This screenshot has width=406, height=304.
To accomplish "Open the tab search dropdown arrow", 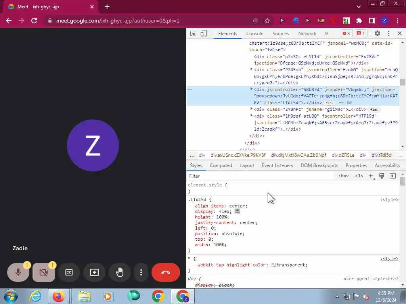I will pyautogui.click(x=358, y=7).
